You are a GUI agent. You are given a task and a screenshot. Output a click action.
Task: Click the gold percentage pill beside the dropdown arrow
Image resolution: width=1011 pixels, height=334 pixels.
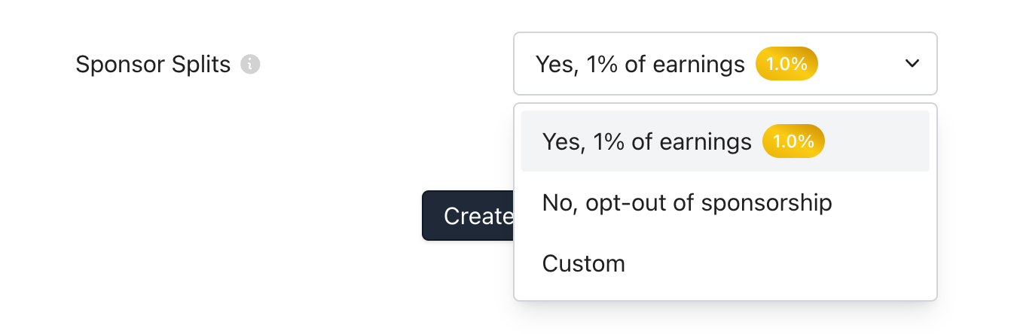coord(787,64)
